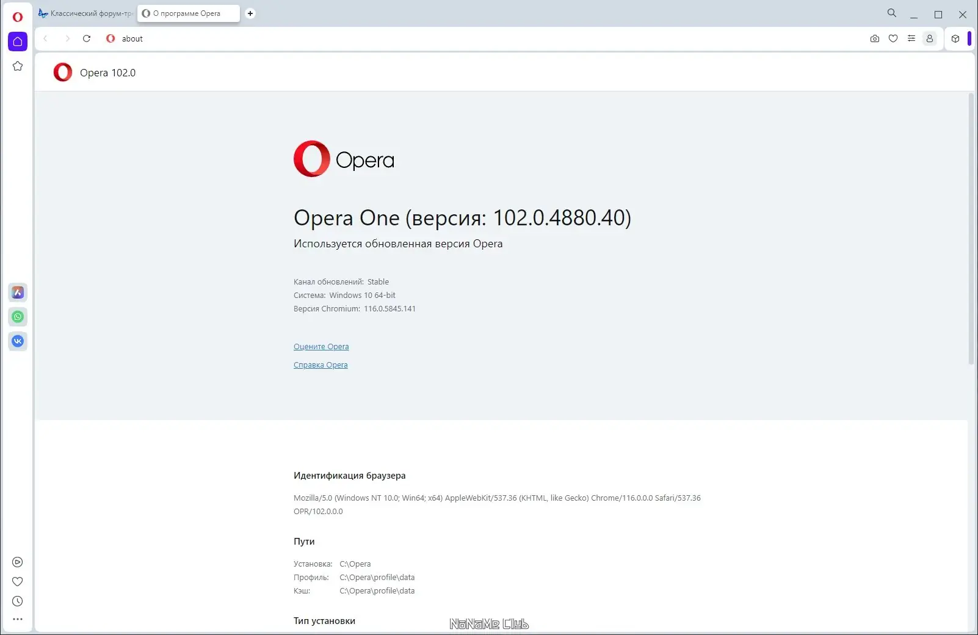Go forward to the next page
978x635 pixels.
[x=67, y=38]
